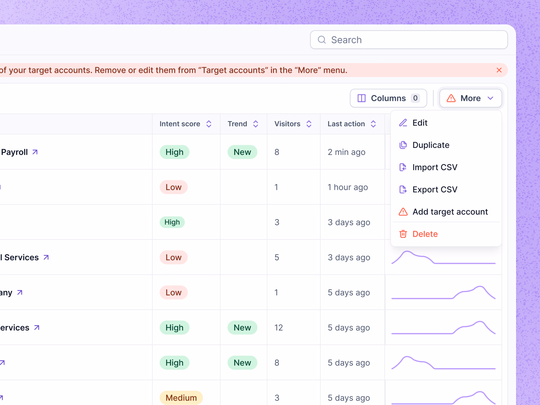Click the Columns layout icon
The height and width of the screenshot is (405, 540).
pyautogui.click(x=361, y=98)
